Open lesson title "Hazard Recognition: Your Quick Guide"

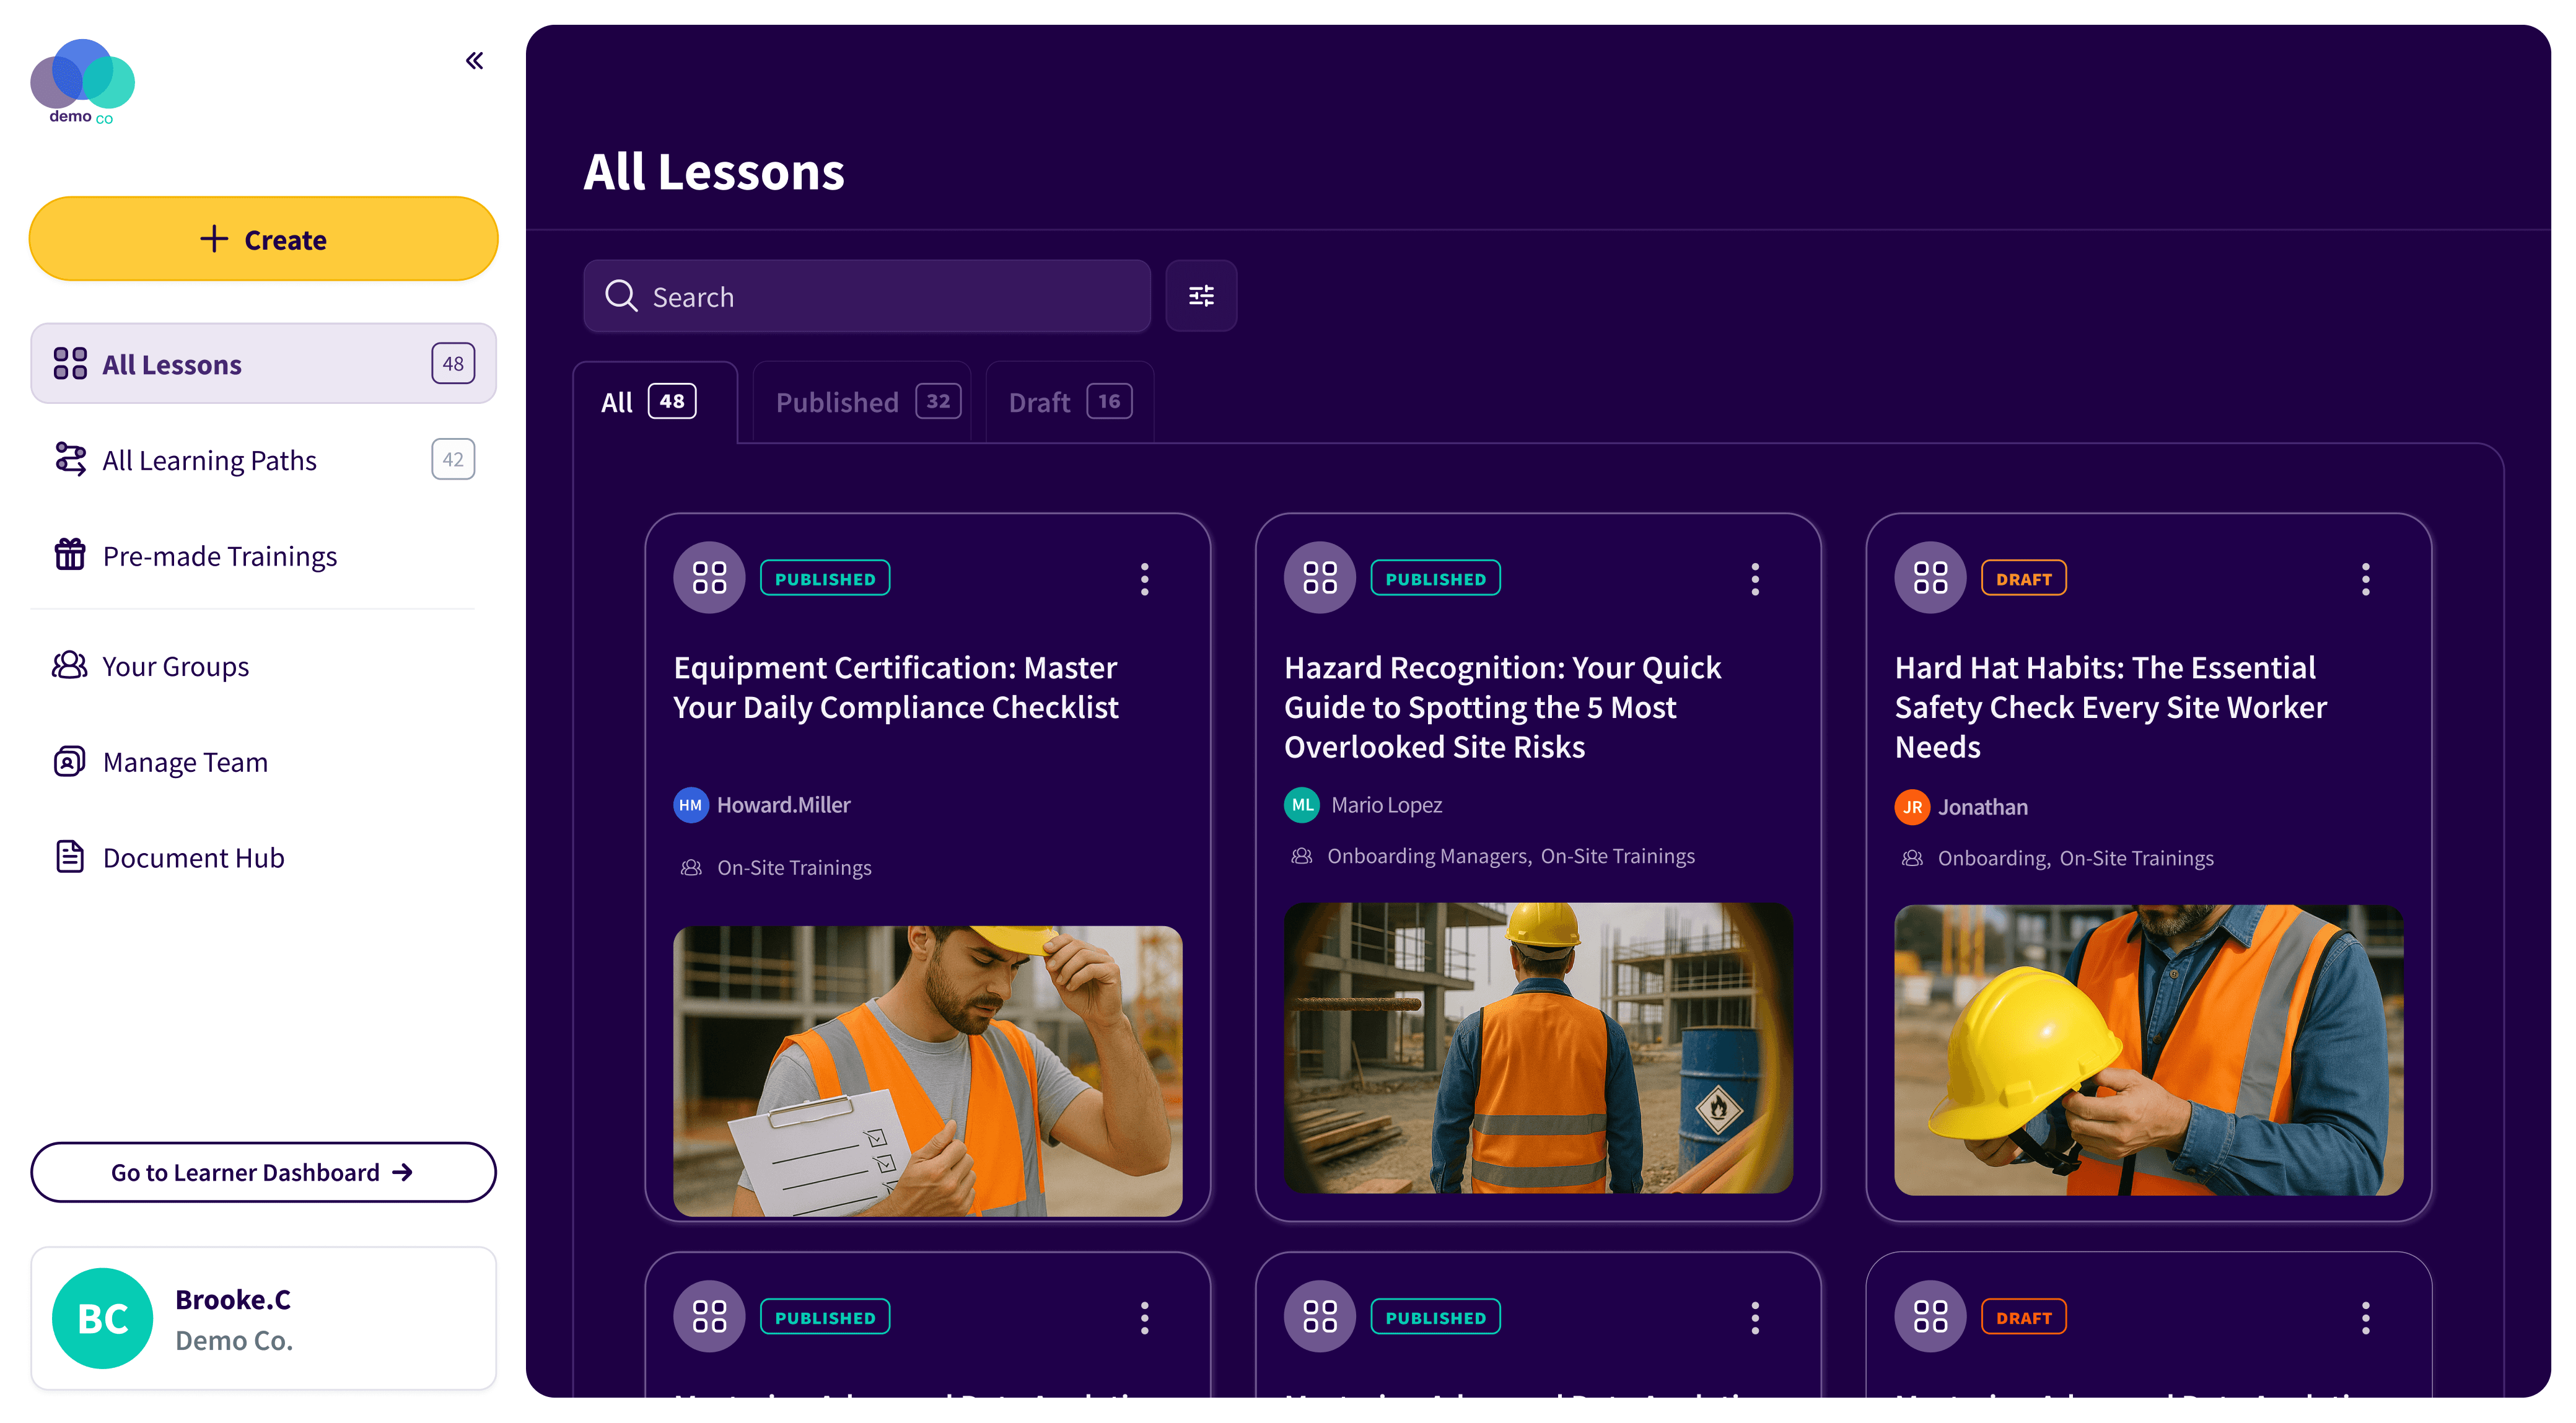[1503, 707]
